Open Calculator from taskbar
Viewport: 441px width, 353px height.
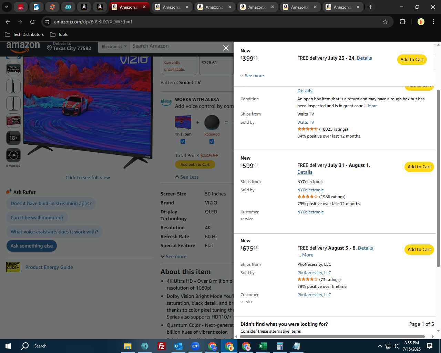[280, 346]
